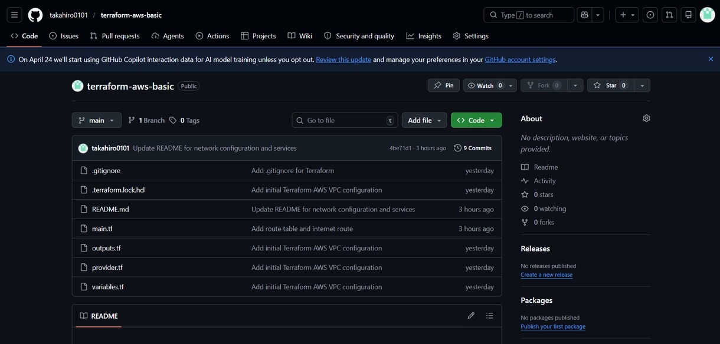This screenshot has width=720, height=344.
Task: Click Create a new release link
Action: coord(546,274)
